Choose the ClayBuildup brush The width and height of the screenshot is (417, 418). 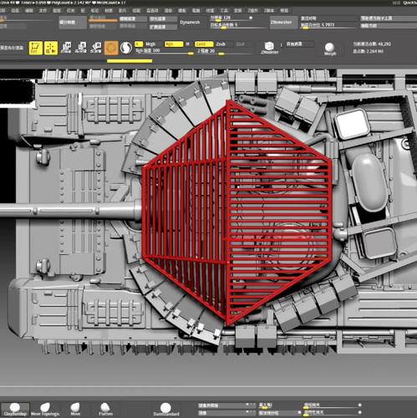pos(15,410)
